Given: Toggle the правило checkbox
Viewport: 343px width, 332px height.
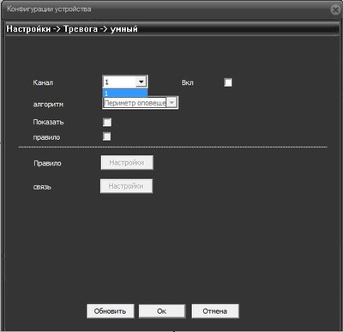Looking at the screenshot, I should click(x=107, y=136).
